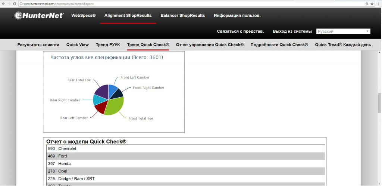This screenshot has height=186, width=382.
Task: Click the 590 count cell
Action: coord(51,149)
